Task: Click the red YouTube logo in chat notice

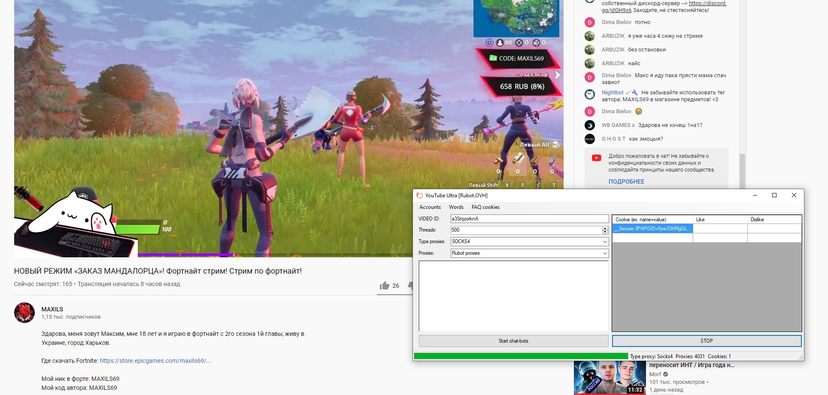Action: click(x=596, y=158)
